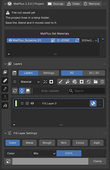Open the Mix blend mode dropdown
The width and height of the screenshot is (110, 170).
(44, 153)
